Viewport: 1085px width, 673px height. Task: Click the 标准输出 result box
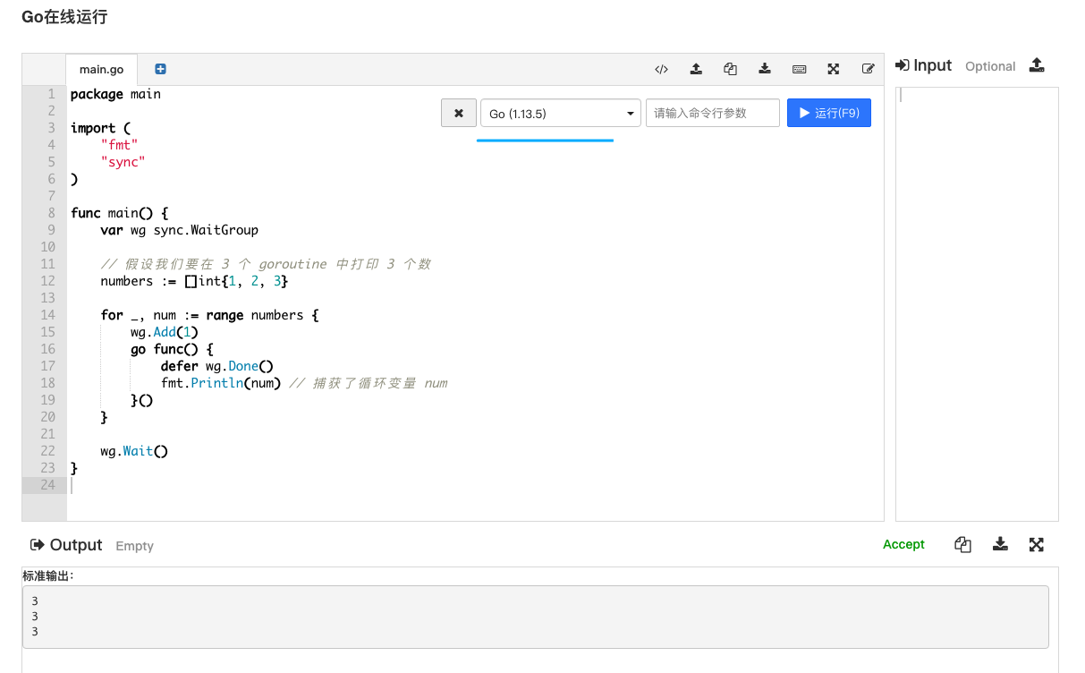(x=535, y=617)
